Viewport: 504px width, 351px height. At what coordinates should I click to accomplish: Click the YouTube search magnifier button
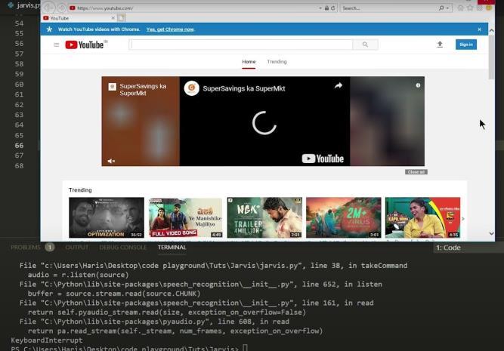(x=365, y=45)
